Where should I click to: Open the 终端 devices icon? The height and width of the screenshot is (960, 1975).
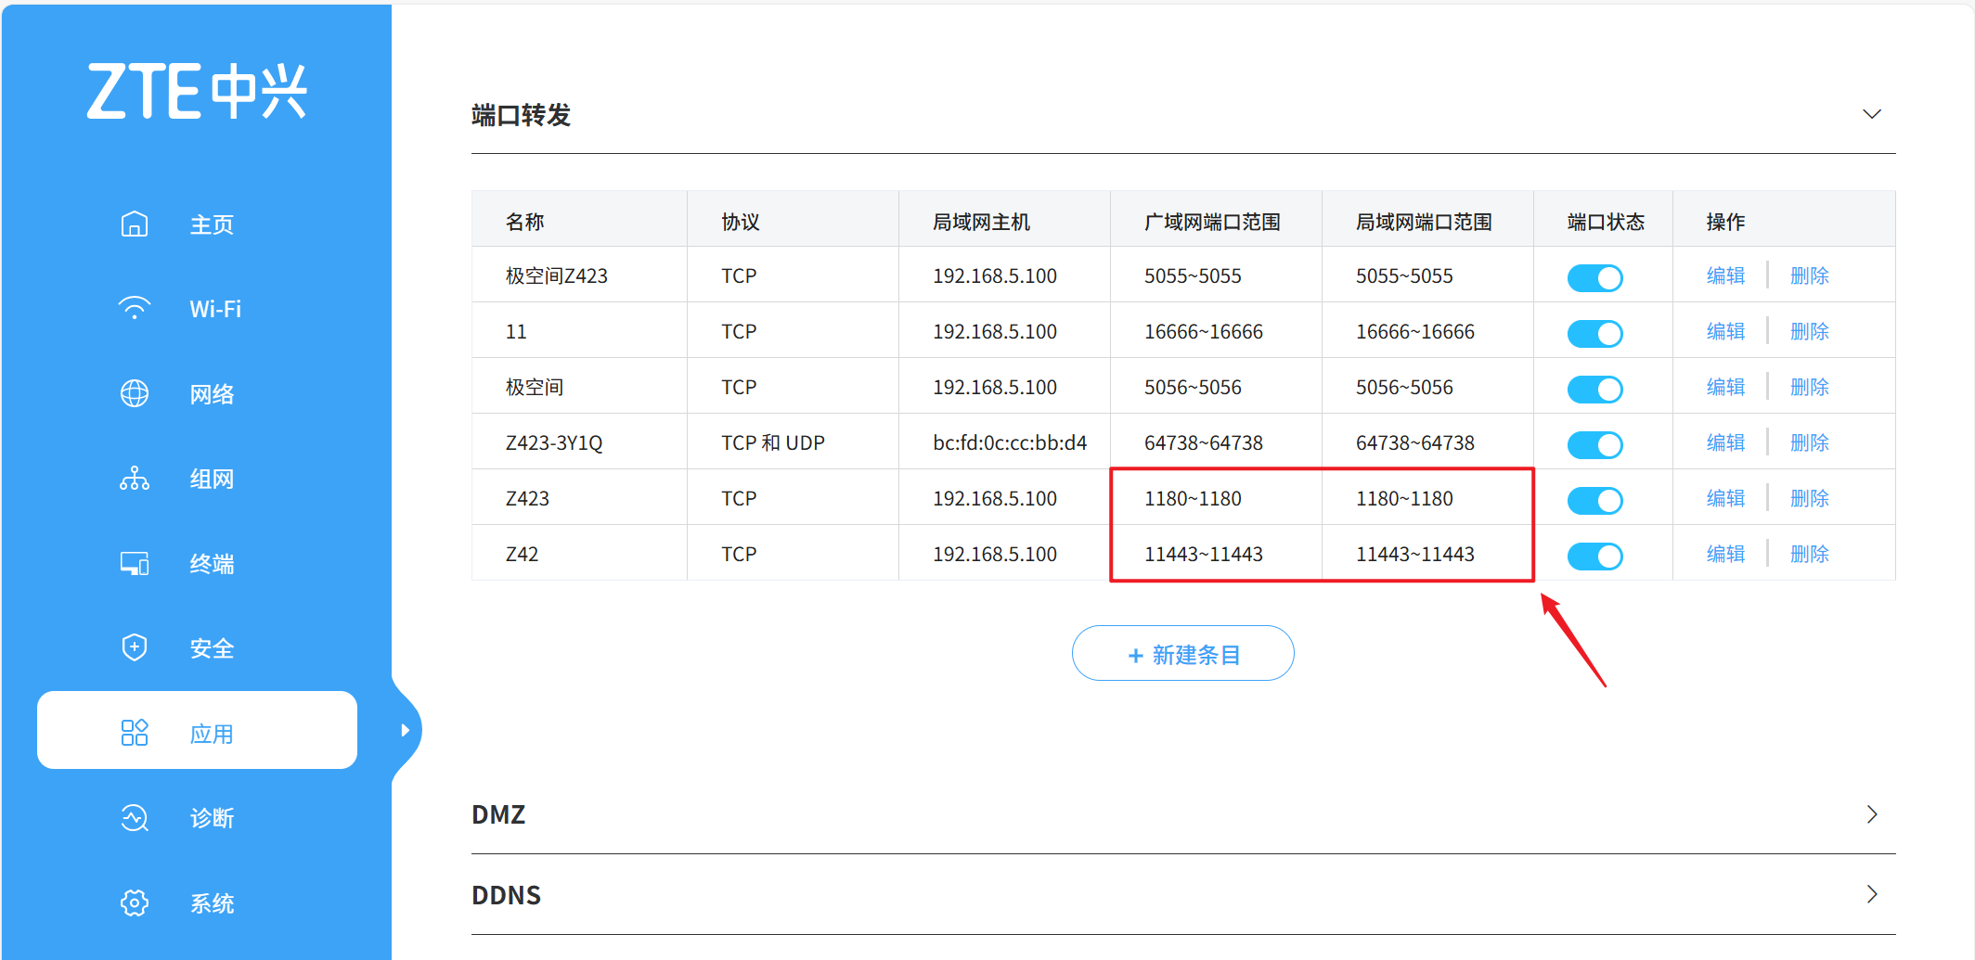pos(135,562)
